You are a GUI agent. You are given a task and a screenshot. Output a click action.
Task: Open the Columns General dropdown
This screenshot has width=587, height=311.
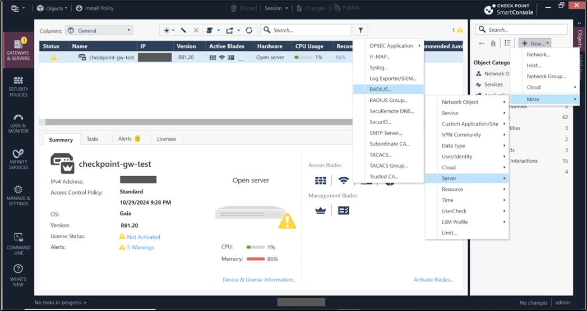99,30
